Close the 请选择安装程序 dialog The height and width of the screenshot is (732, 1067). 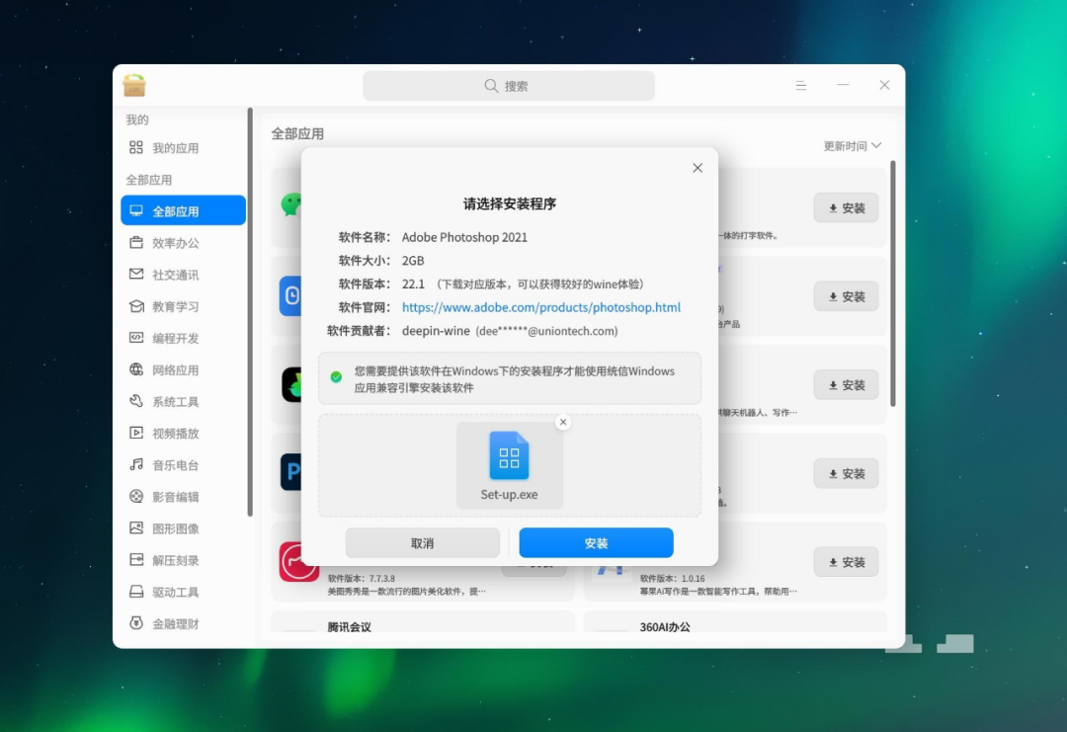point(698,168)
